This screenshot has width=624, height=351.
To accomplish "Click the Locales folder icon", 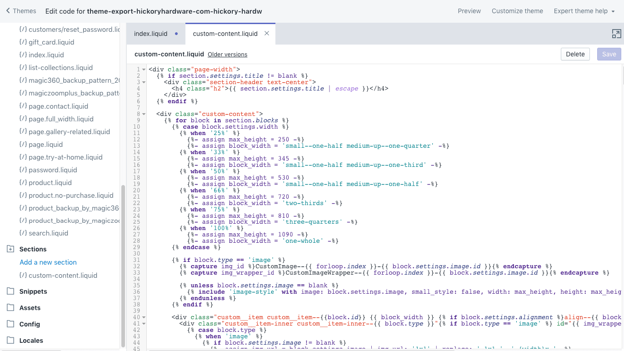I will pos(10,340).
